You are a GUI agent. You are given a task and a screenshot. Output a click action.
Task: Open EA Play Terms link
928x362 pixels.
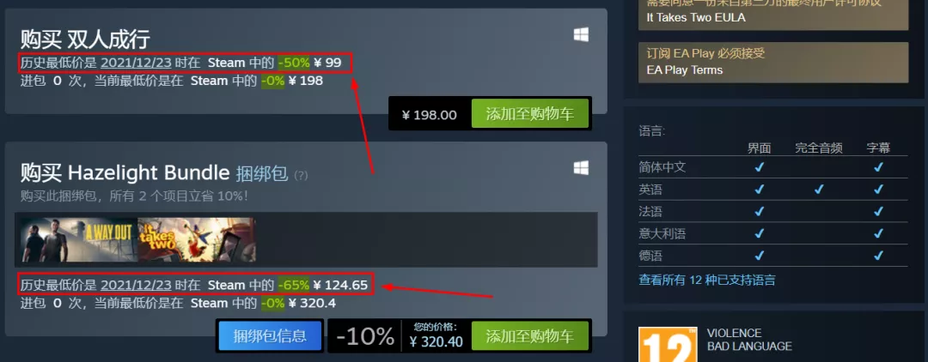pos(685,69)
